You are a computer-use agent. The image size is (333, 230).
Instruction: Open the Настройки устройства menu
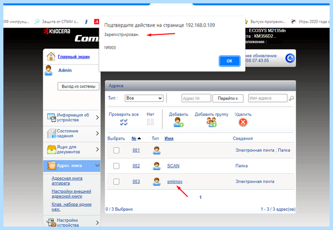[72, 222]
